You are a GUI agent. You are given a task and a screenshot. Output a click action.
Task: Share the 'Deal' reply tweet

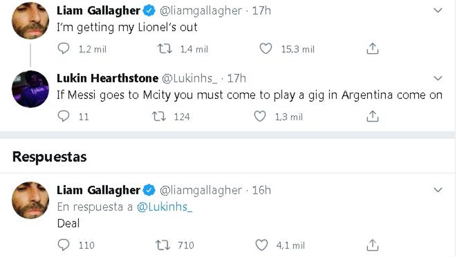point(372,245)
